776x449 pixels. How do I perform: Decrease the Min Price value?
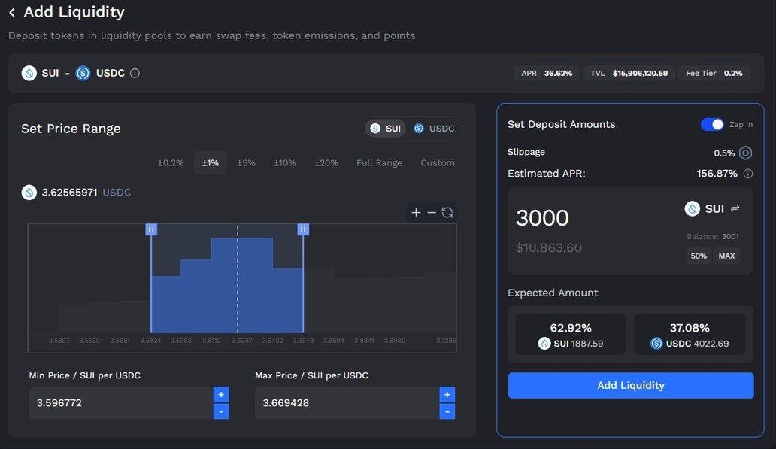[221, 411]
